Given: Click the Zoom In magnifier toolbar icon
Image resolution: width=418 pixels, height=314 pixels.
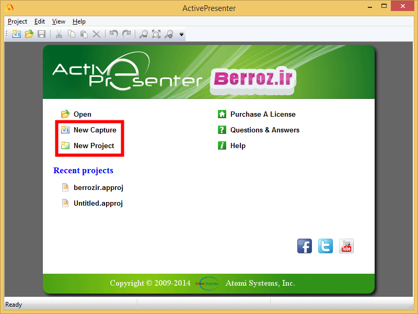Looking at the screenshot, I should point(169,34).
